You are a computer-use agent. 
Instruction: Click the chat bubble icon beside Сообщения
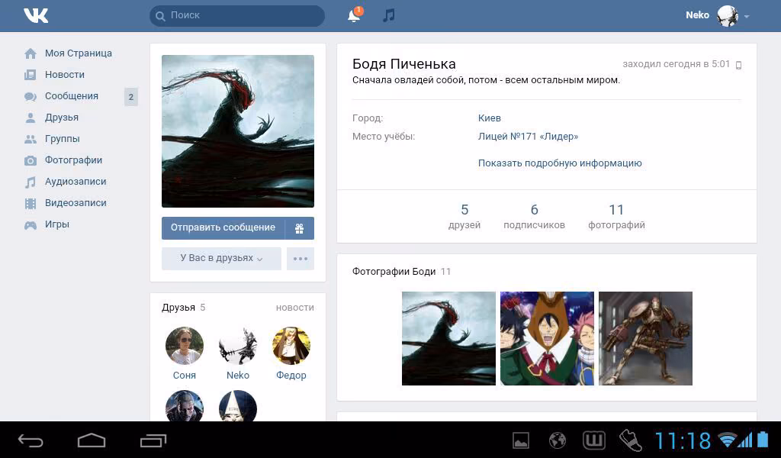pos(31,96)
